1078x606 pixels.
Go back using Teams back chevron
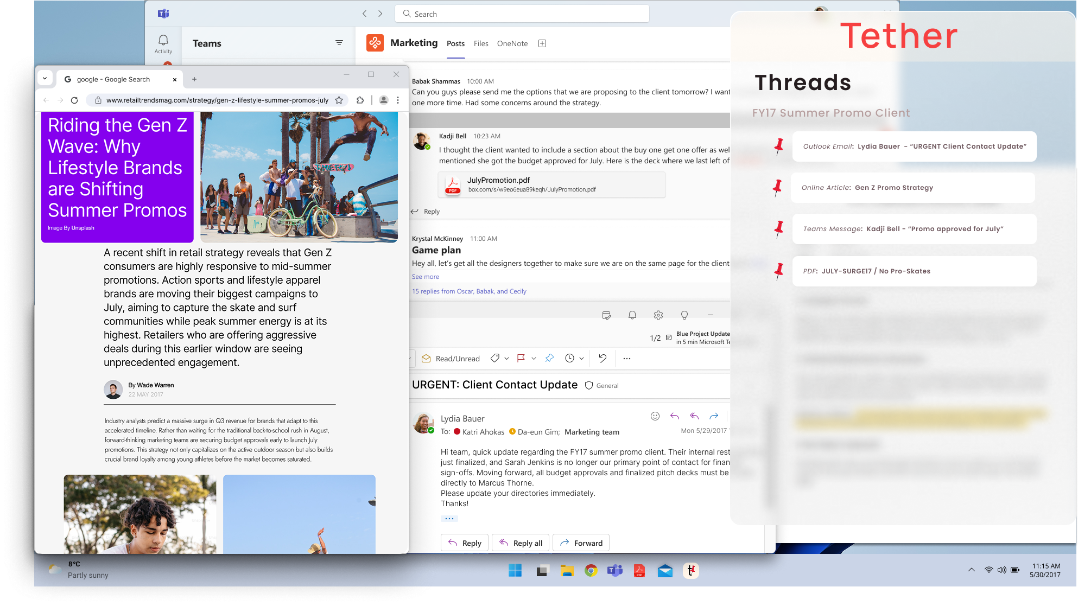pos(364,14)
